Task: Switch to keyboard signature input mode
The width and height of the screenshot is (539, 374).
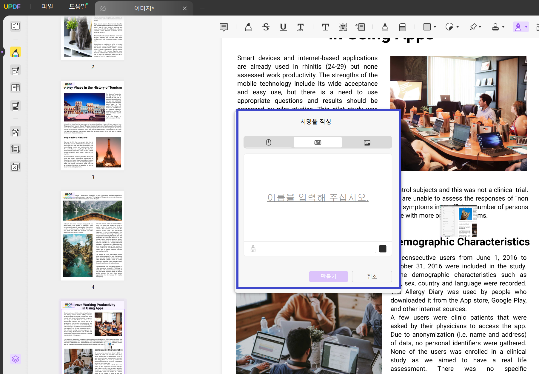Action: (x=318, y=143)
